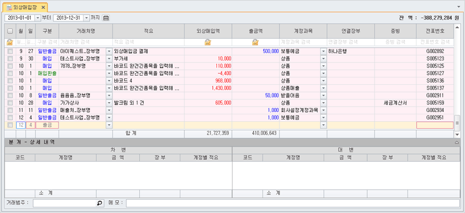Check the 매입환출 row S005127
The height and width of the screenshot is (213, 465).
pyautogui.click(x=10, y=73)
